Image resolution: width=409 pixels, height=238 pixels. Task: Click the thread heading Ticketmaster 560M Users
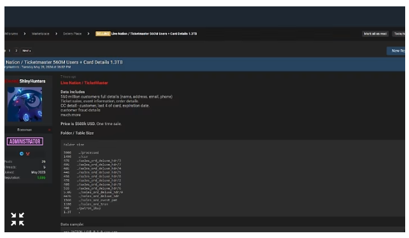(x=64, y=62)
